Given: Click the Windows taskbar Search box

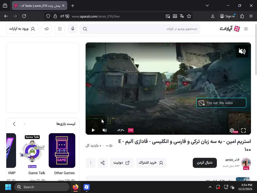Looking at the screenshot, I should point(42,187).
